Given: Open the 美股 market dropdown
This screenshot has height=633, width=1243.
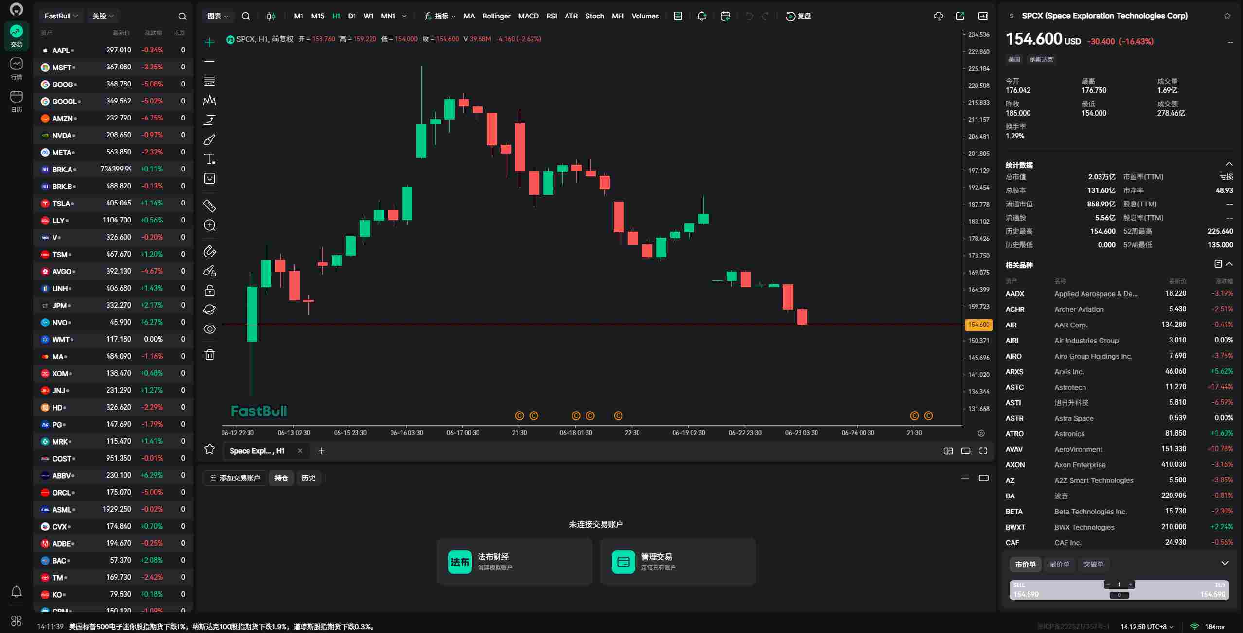Looking at the screenshot, I should point(103,16).
